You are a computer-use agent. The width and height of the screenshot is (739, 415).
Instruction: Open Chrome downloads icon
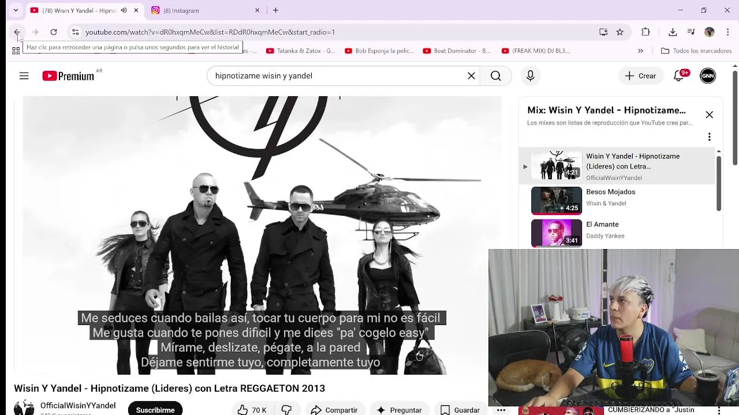point(673,32)
